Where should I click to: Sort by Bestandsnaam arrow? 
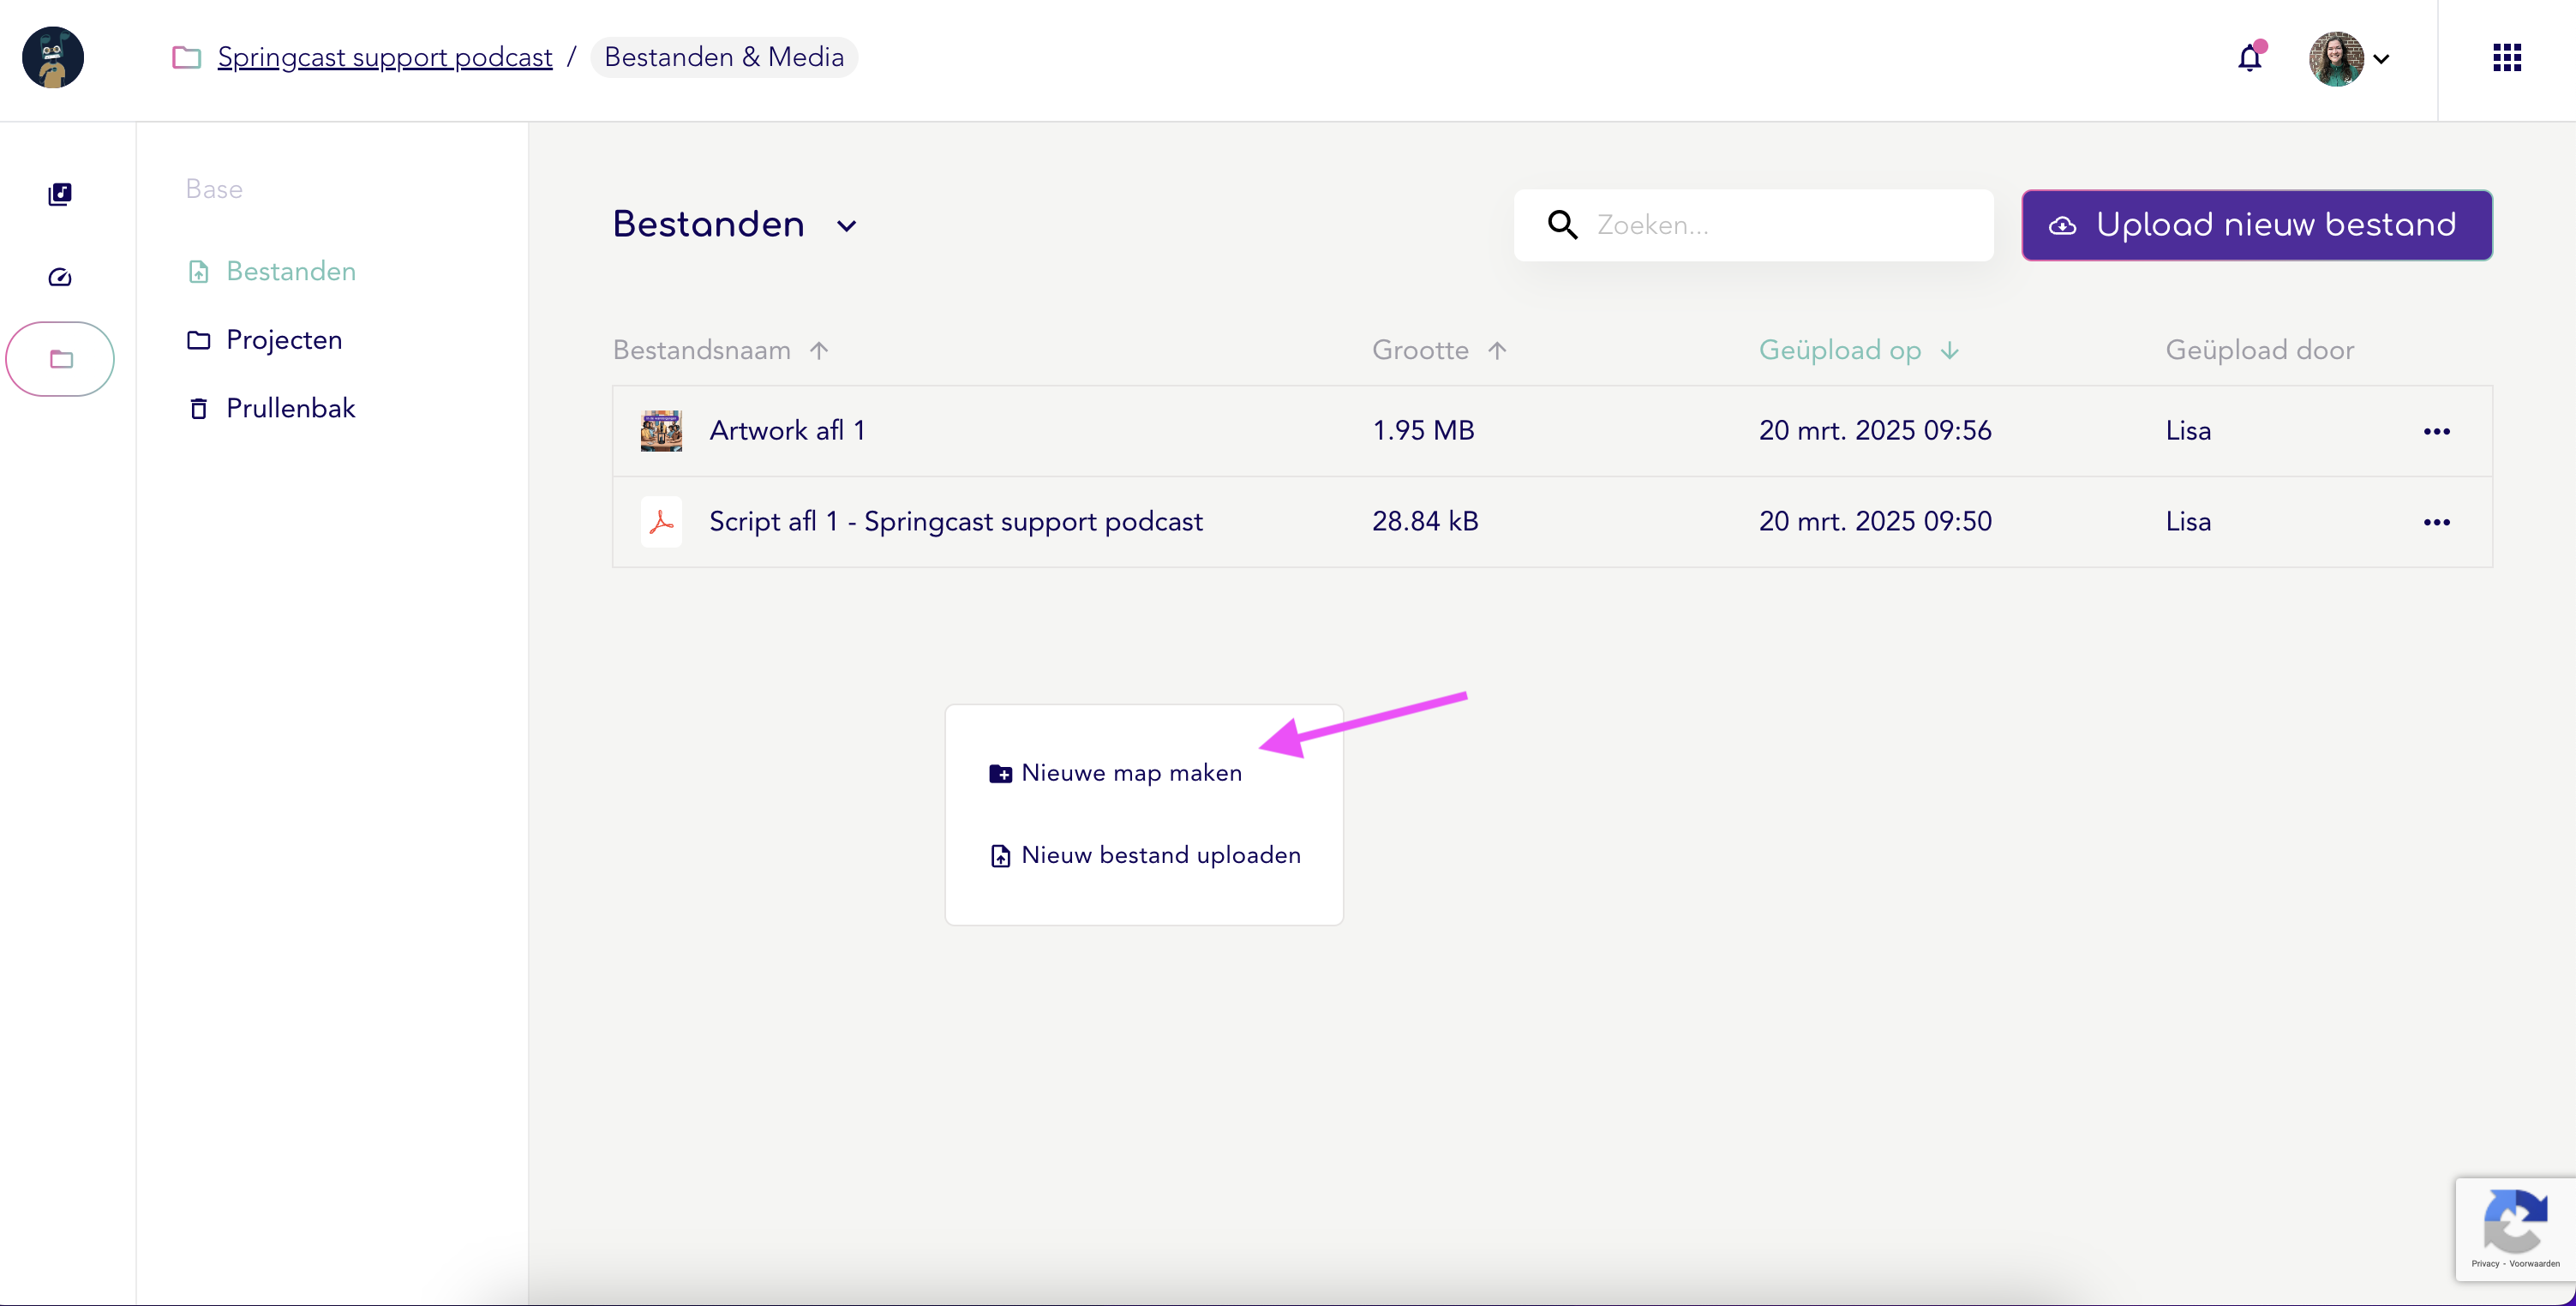tap(819, 350)
